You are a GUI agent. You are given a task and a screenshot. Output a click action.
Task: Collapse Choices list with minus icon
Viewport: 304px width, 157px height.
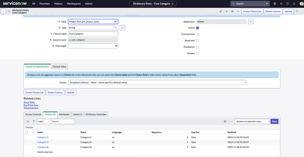click(231, 121)
